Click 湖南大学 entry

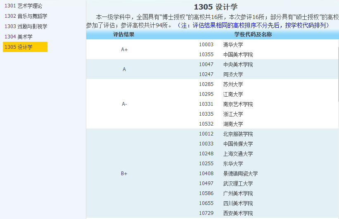click(x=233, y=124)
